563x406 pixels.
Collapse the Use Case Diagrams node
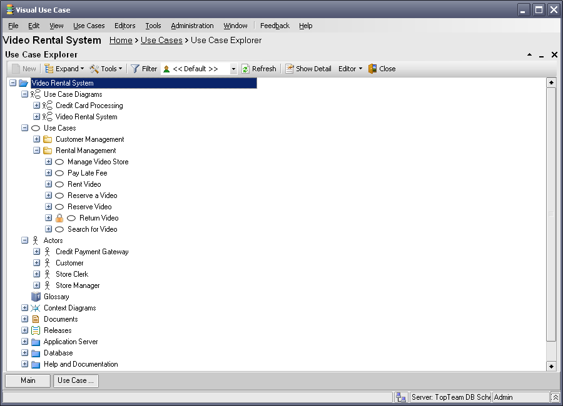coord(25,94)
